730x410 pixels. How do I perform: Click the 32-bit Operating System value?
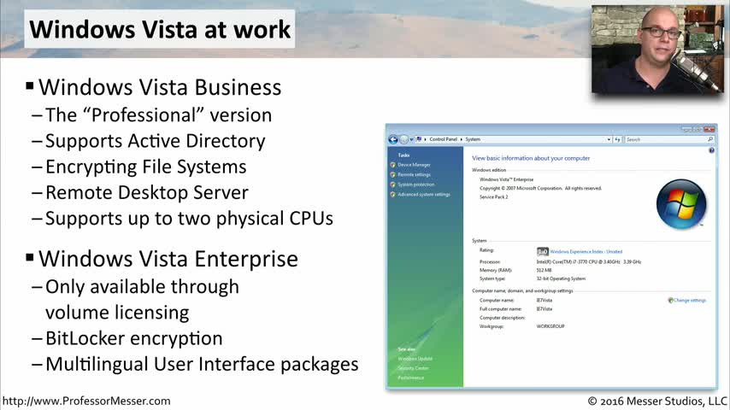click(561, 278)
